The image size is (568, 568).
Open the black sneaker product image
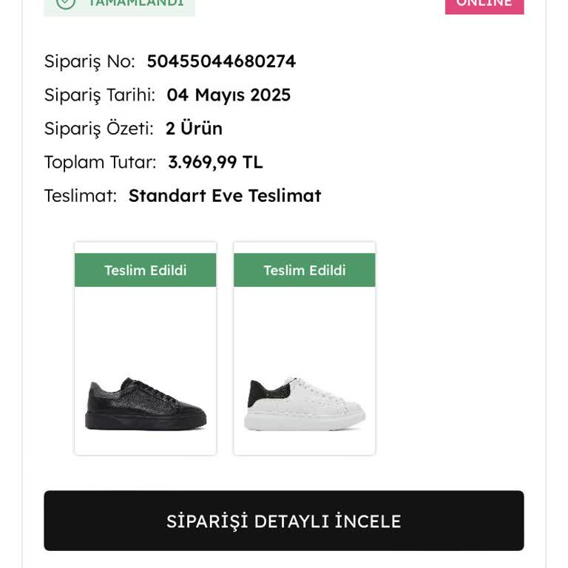click(145, 404)
